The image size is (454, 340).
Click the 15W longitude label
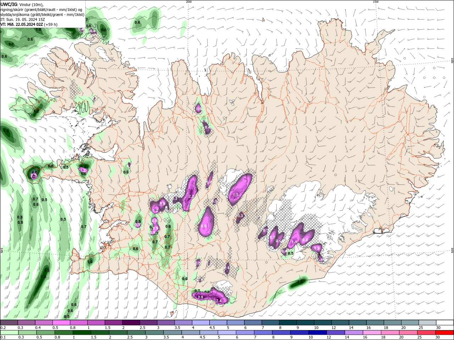(x=376, y=2)
